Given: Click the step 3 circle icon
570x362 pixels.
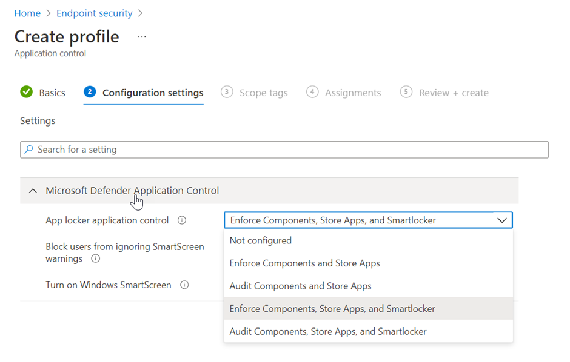Looking at the screenshot, I should click(x=226, y=92).
